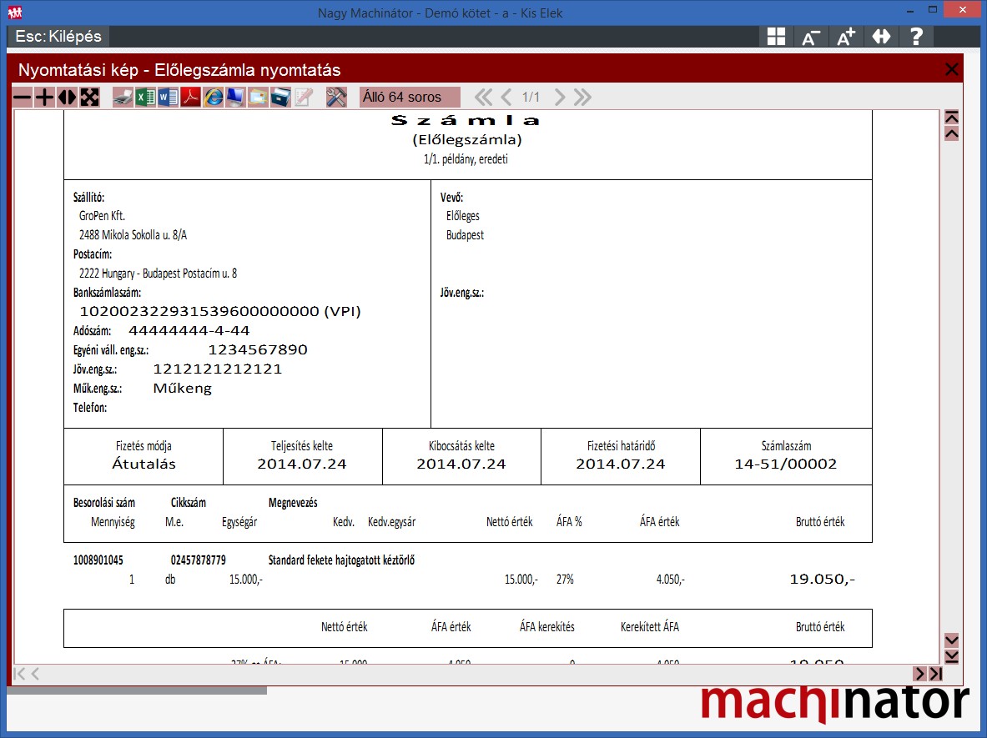Screen dimensions: 987x738
Task: Click the Számla title heading
Action: tap(466, 120)
